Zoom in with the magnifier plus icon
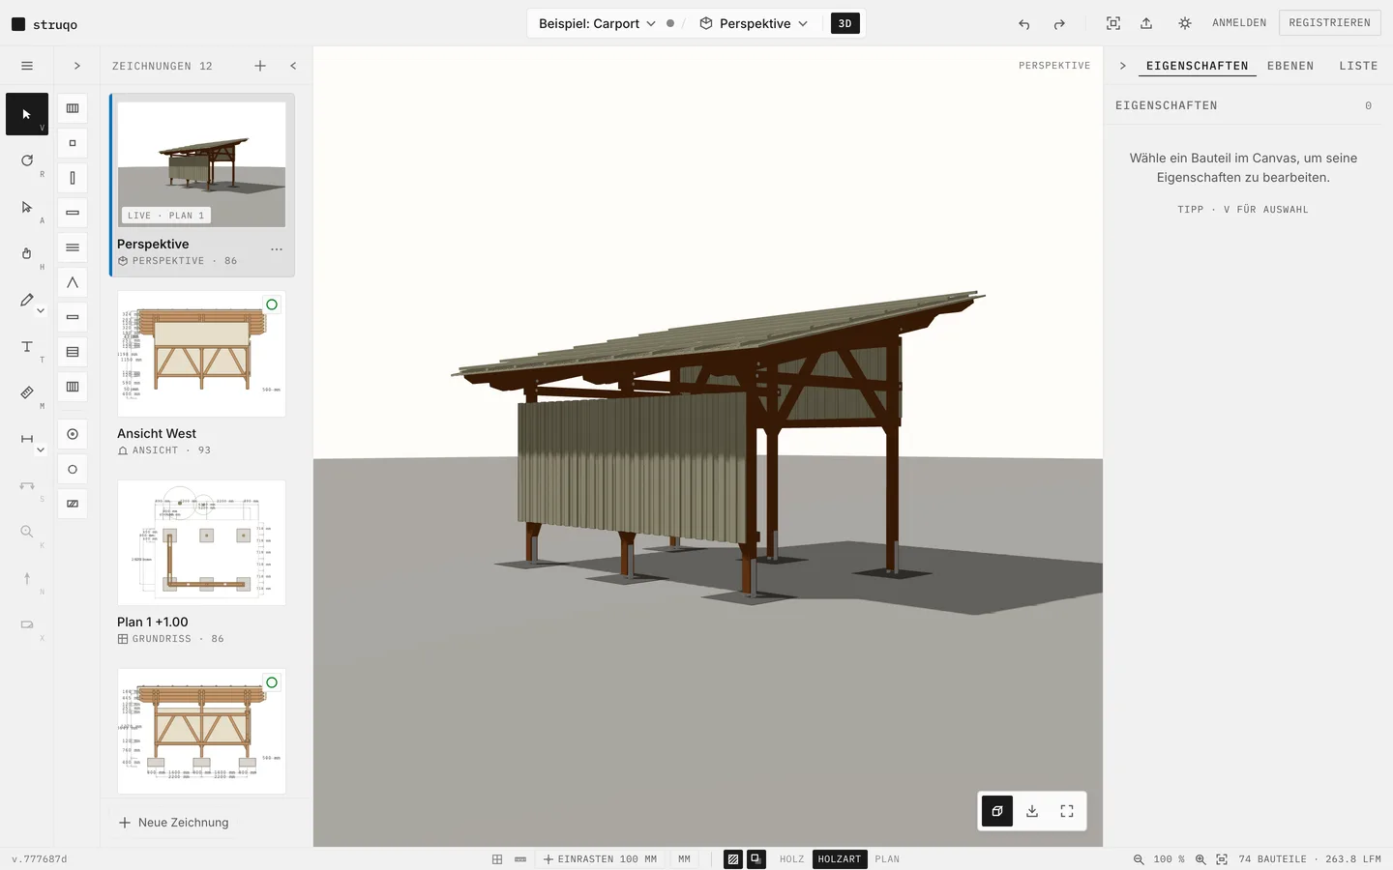Screen dimensions: 1393x870 point(1200,859)
